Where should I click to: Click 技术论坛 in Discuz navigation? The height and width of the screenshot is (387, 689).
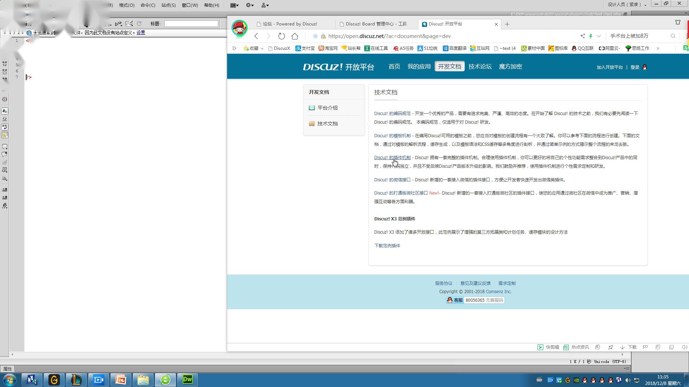[x=480, y=67]
